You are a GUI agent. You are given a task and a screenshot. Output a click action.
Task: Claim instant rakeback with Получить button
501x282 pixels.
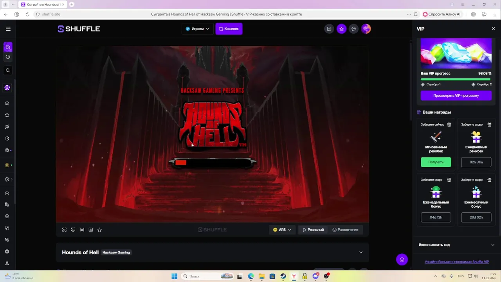click(x=436, y=162)
